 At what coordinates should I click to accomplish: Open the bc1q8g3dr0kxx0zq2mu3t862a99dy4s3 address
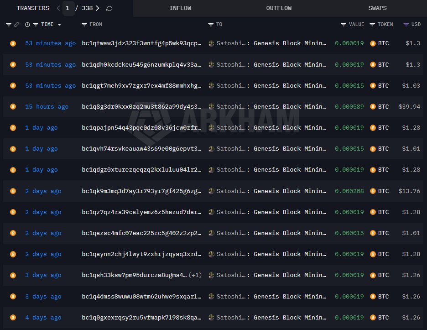[x=141, y=106]
